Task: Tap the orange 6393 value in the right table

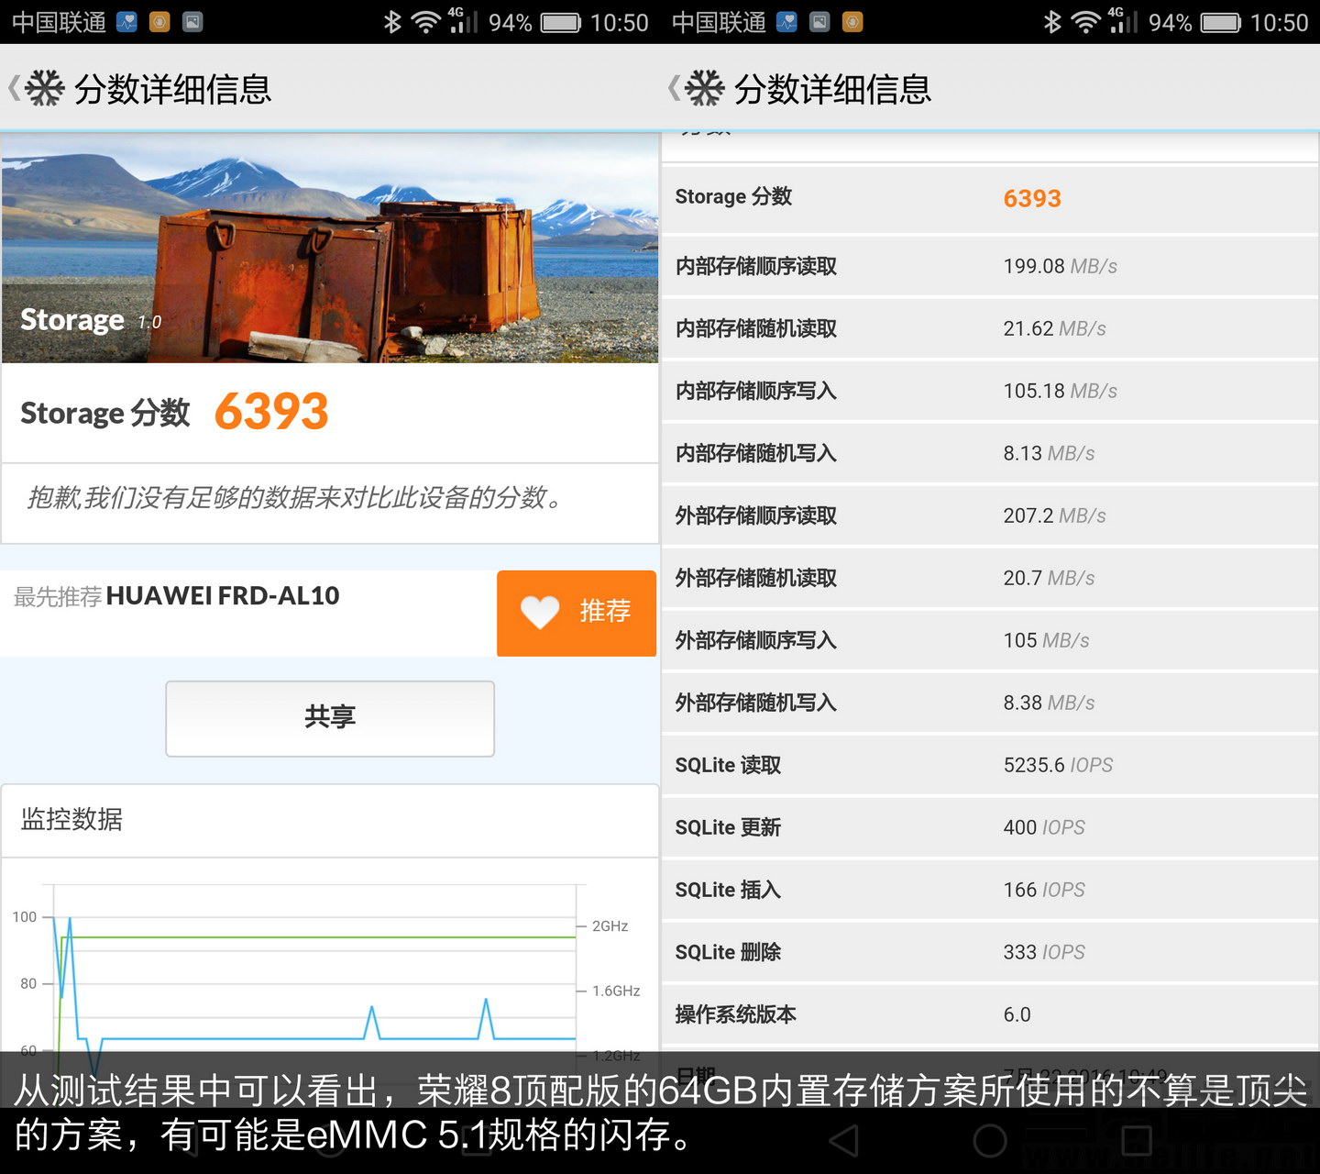Action: [1032, 198]
